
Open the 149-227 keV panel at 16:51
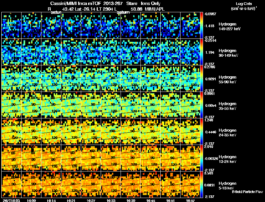pos(171,26)
